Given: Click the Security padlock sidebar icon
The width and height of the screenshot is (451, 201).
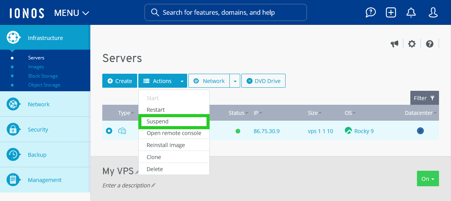Looking at the screenshot, I should (x=14, y=130).
